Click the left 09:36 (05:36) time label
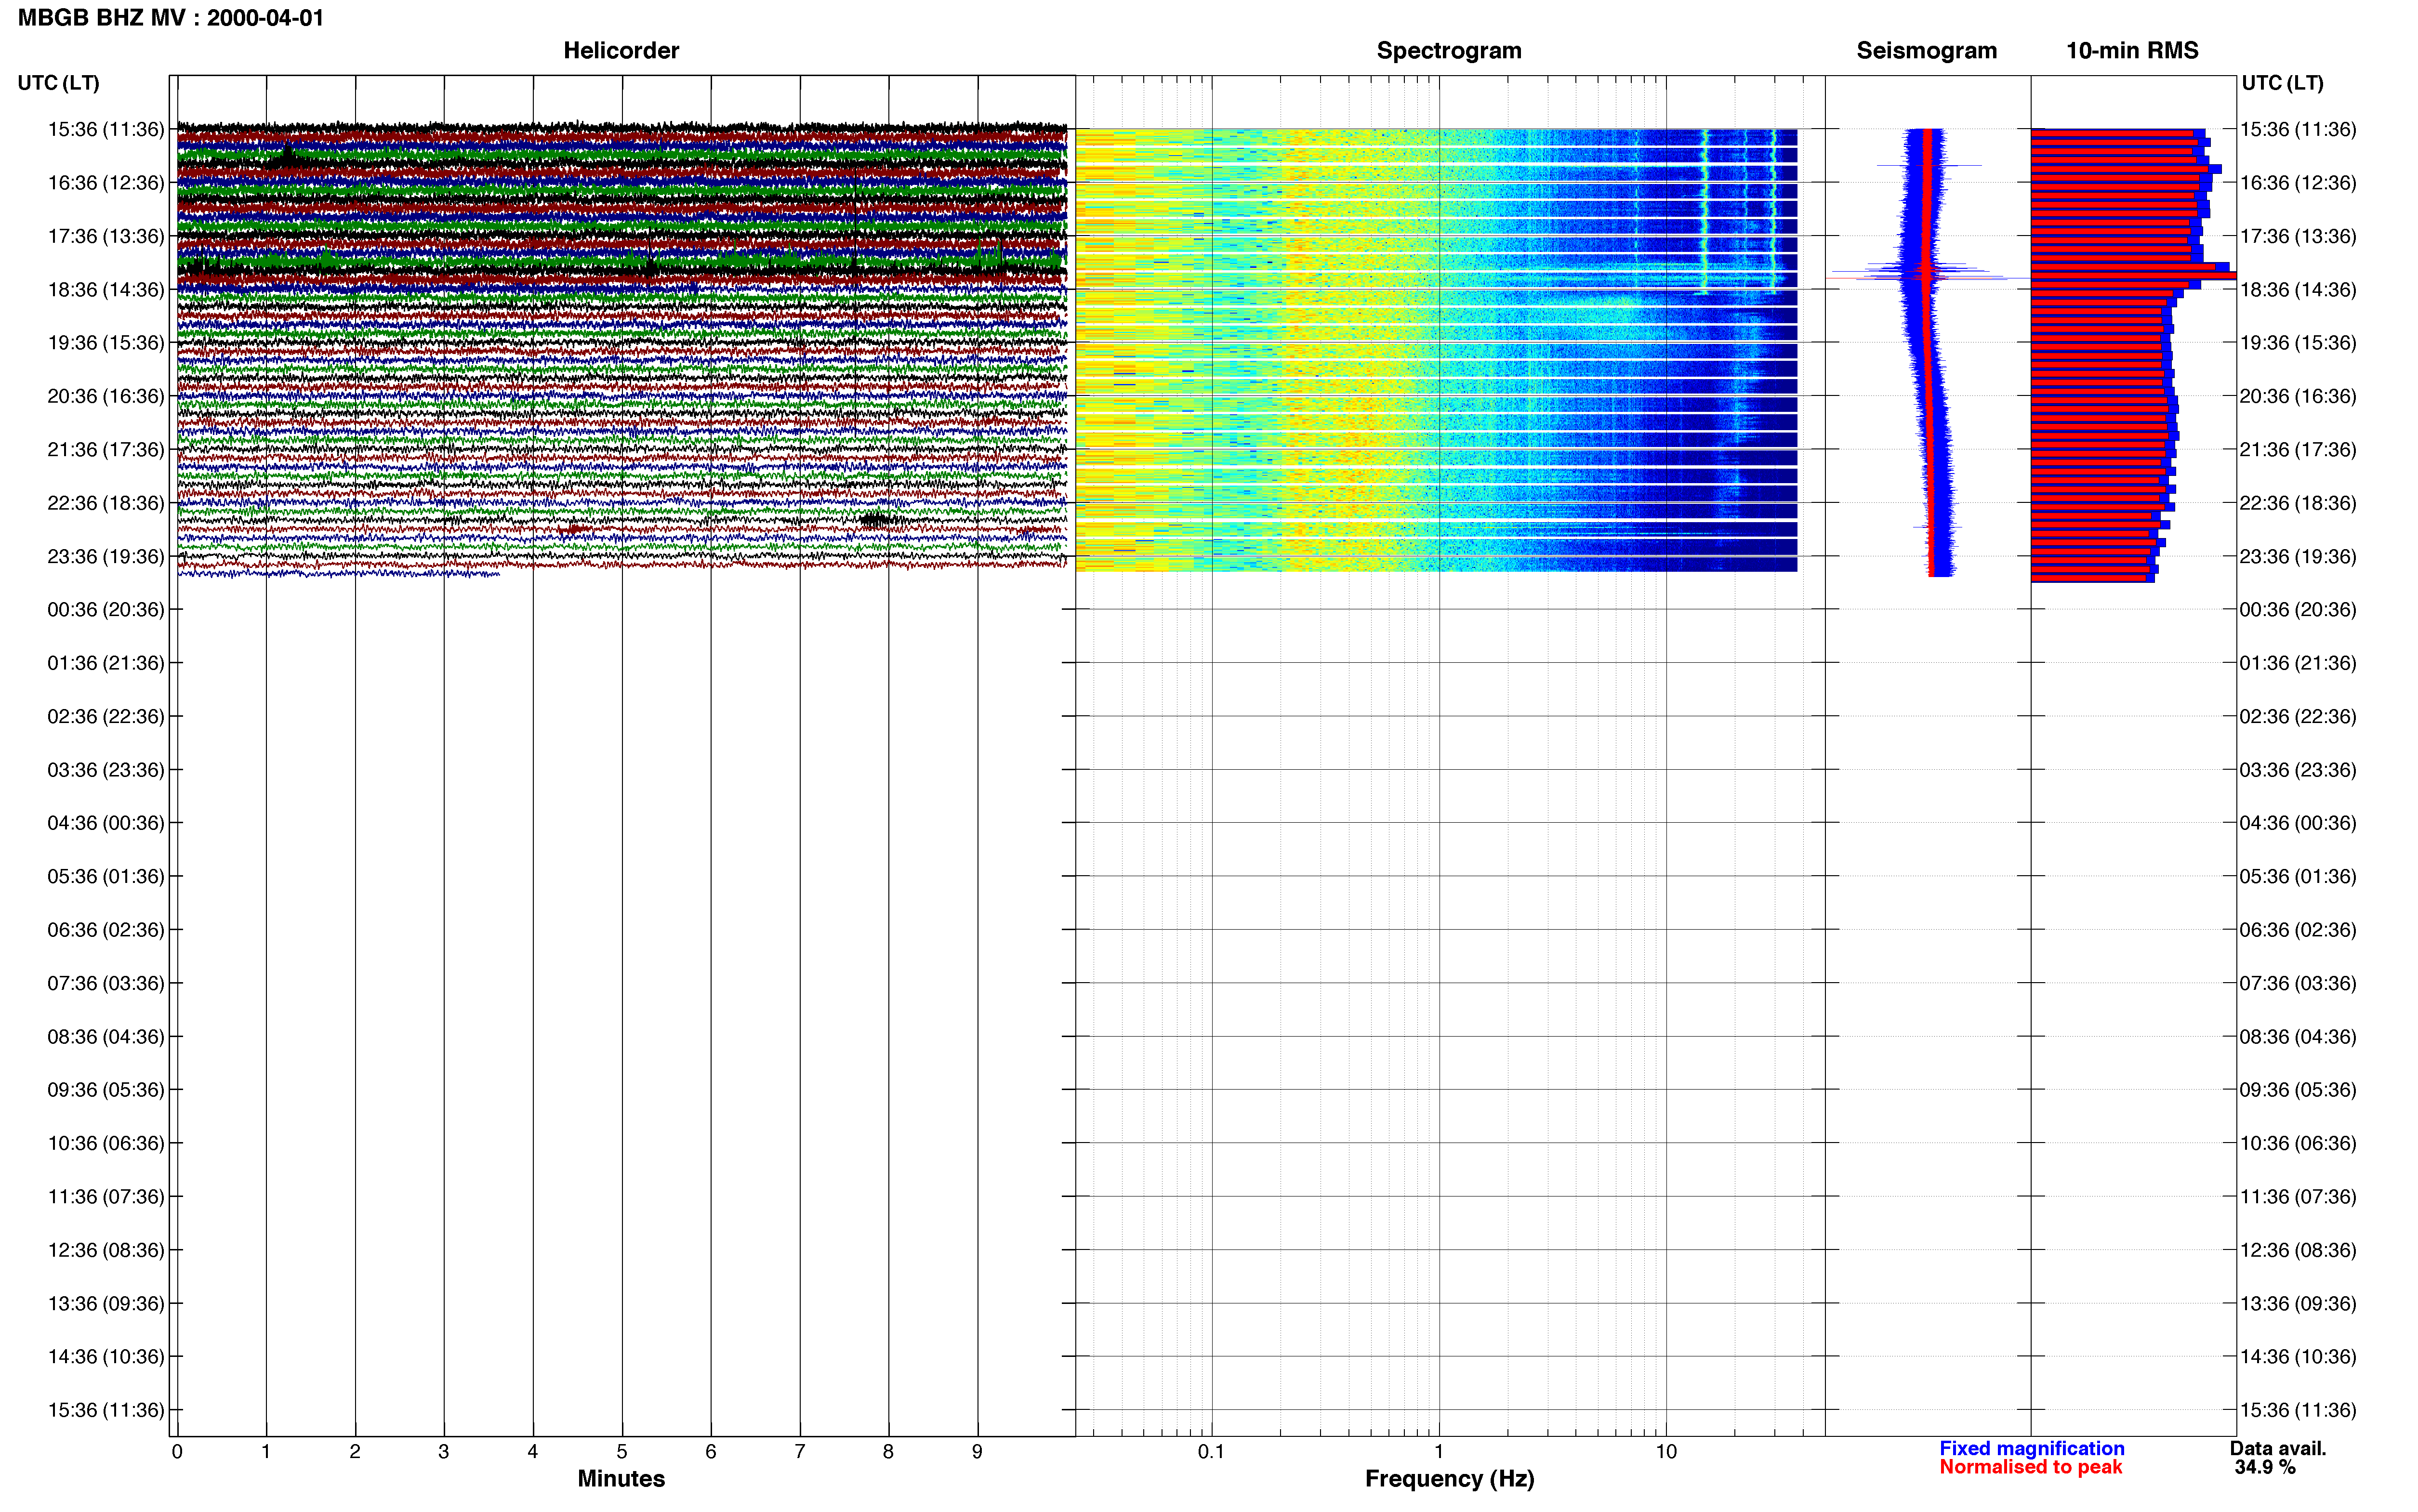Image resolution: width=2418 pixels, height=1512 pixels. pyautogui.click(x=106, y=1089)
